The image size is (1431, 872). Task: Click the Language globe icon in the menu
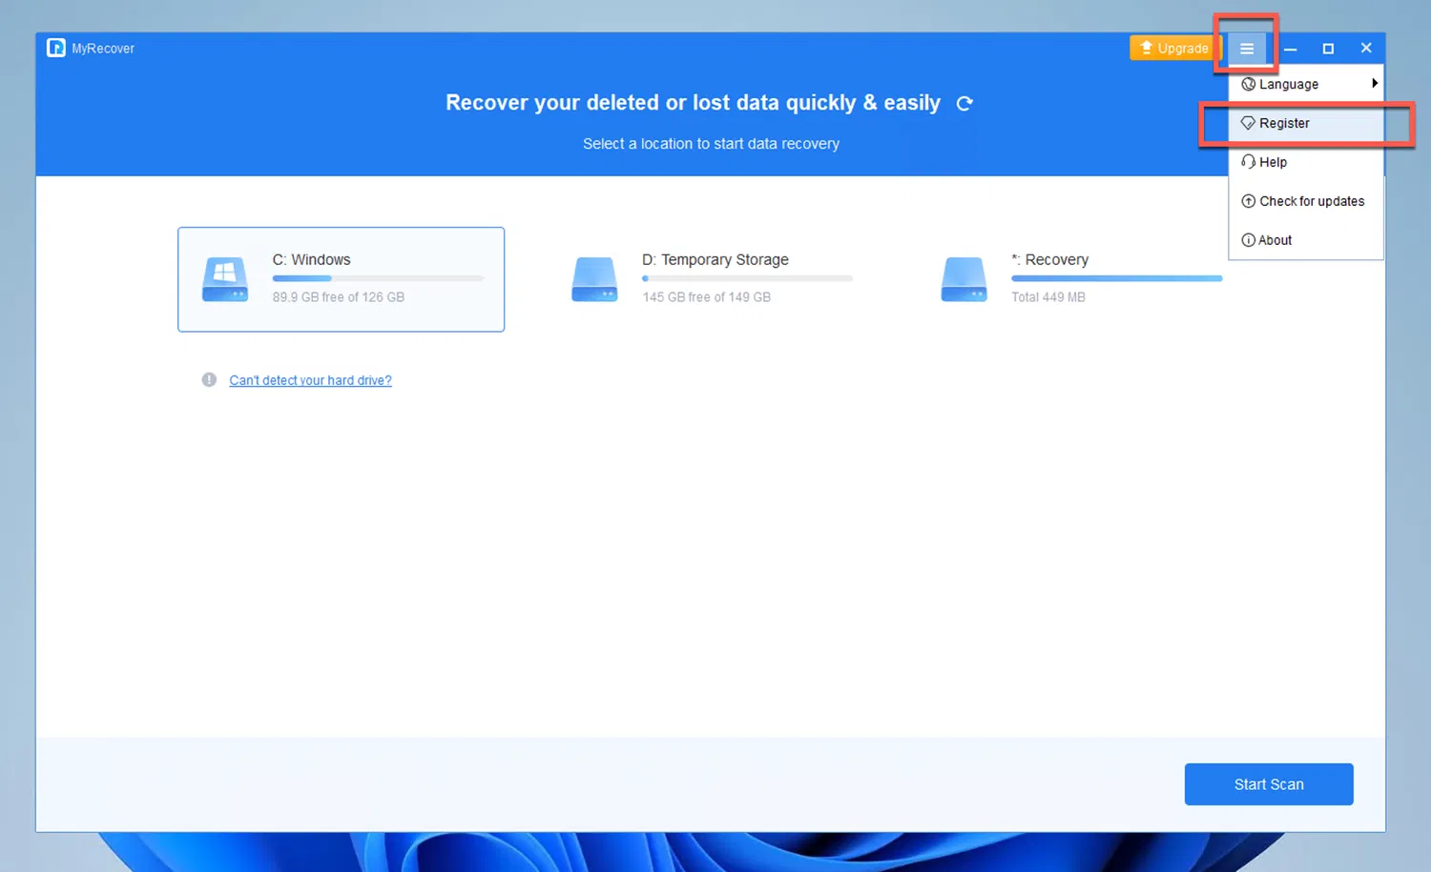pos(1249,84)
